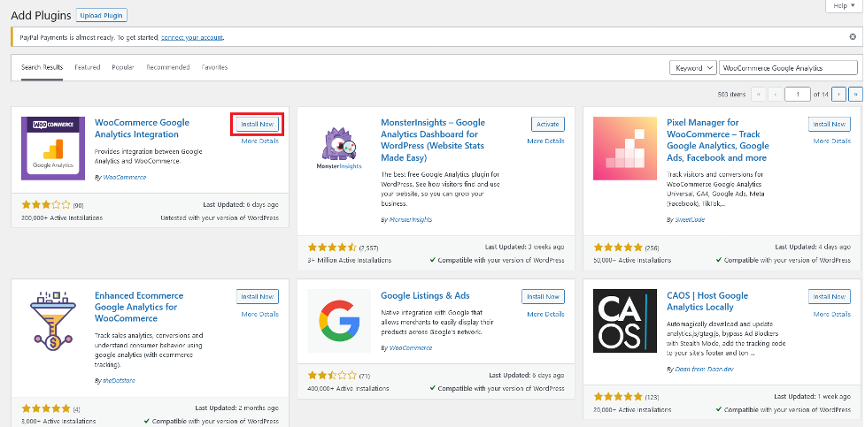Click the "400,000+ Active Installations" text
This screenshot has height=427, width=865.
point(348,388)
